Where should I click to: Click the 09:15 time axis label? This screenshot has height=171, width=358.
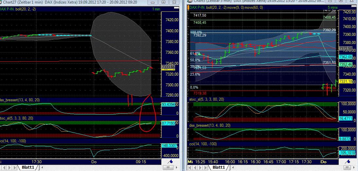tap(141, 162)
